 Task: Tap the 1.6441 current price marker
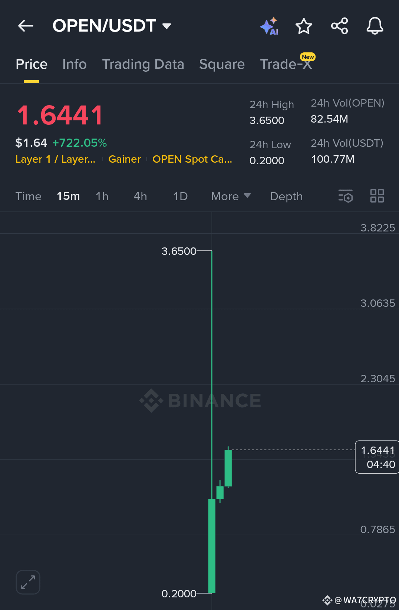tap(377, 457)
